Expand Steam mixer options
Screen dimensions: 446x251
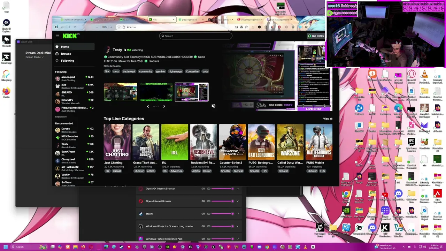click(238, 214)
